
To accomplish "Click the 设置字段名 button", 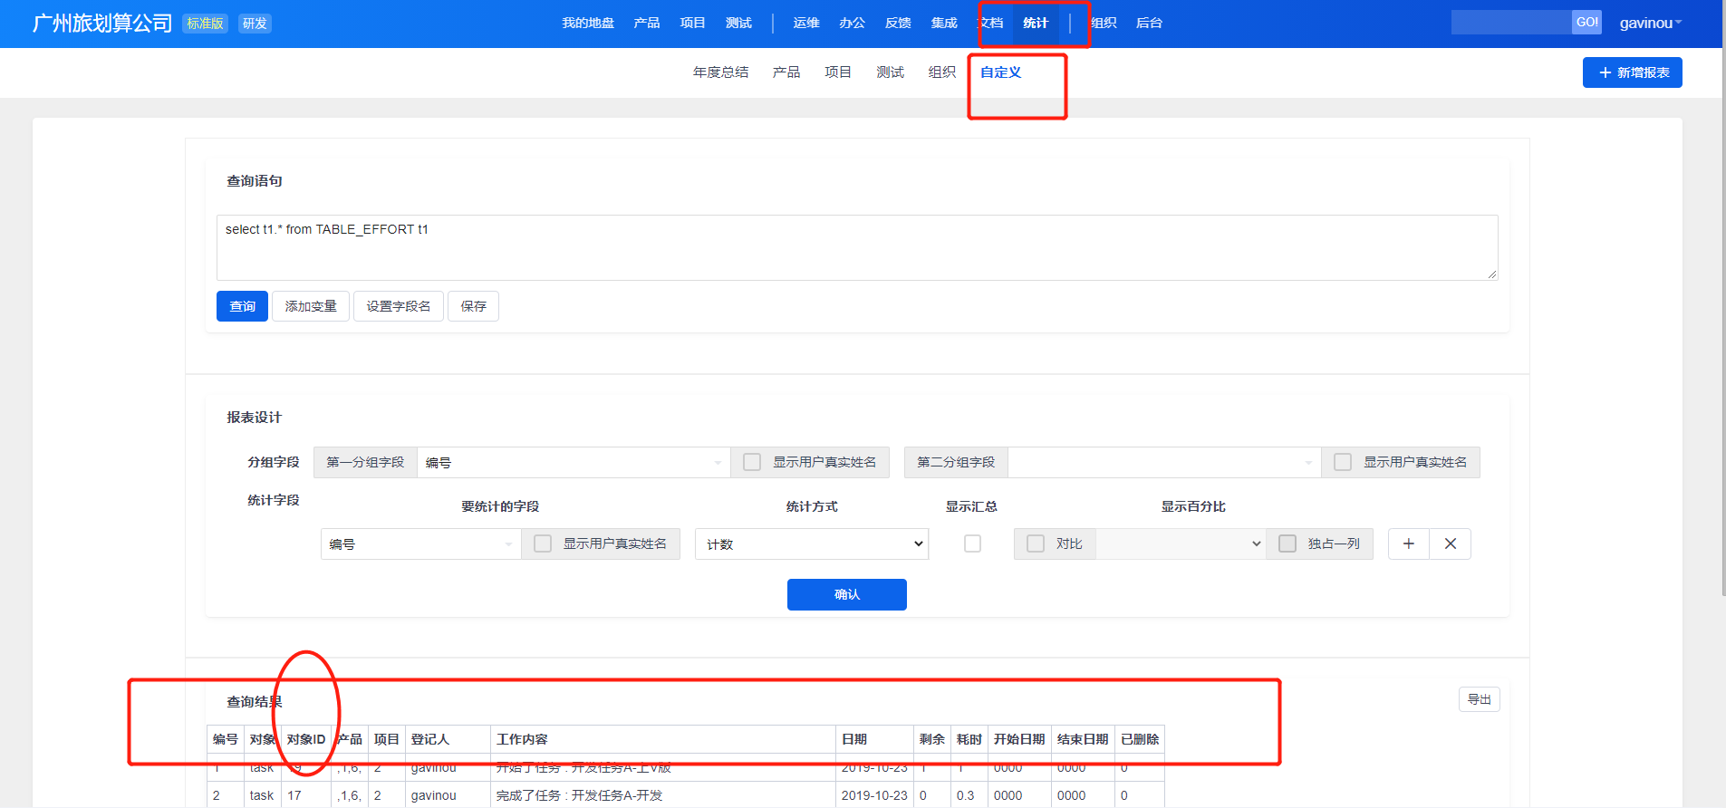I will (398, 306).
